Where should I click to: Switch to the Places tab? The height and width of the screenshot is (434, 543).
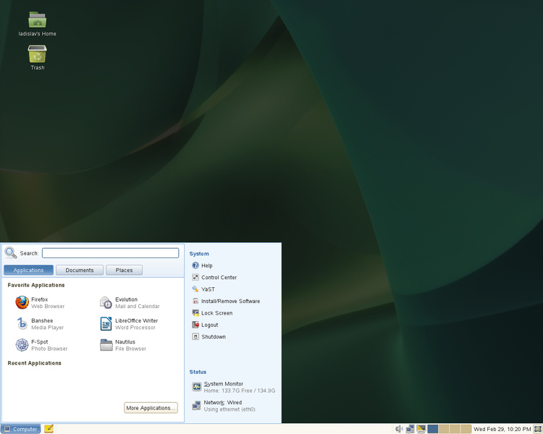coord(124,270)
